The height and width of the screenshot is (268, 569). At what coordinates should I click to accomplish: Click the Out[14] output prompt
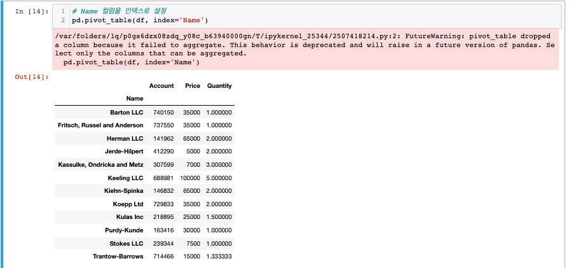click(x=32, y=76)
